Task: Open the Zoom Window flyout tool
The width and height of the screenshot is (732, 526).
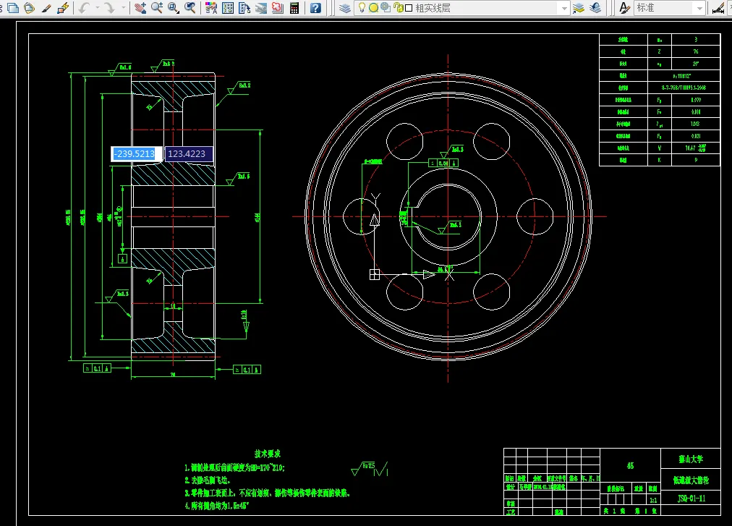Action: click(x=174, y=8)
